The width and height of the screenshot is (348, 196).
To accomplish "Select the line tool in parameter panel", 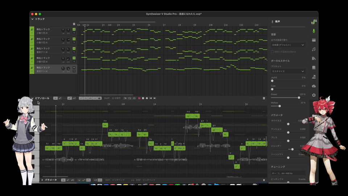I will [x=72, y=180].
